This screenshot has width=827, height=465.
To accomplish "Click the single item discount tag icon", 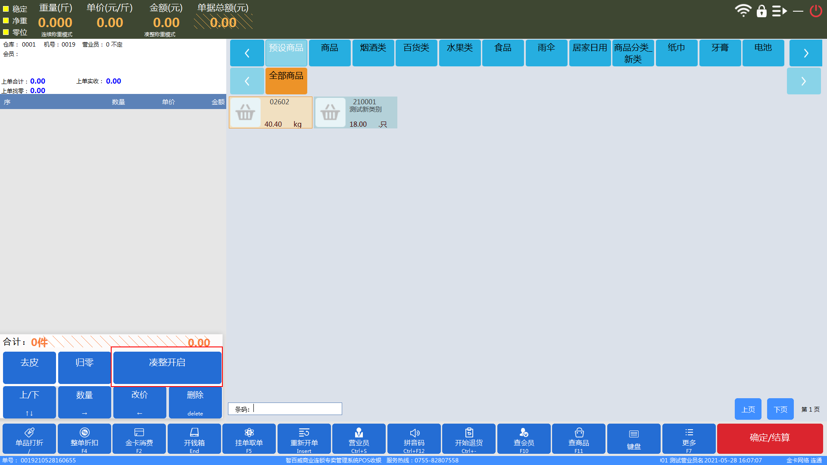I will (x=29, y=432).
